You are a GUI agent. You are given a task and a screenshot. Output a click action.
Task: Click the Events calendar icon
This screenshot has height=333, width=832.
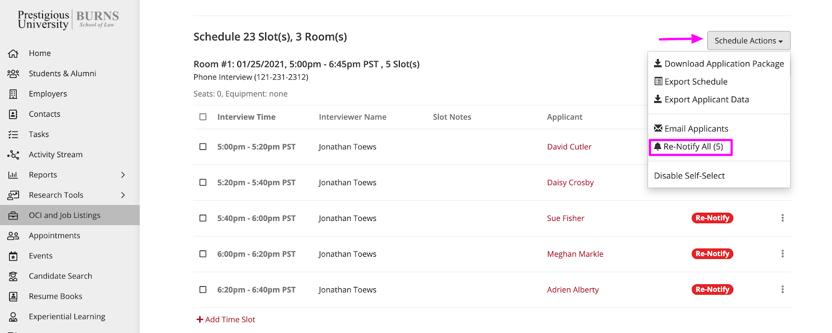click(x=13, y=256)
